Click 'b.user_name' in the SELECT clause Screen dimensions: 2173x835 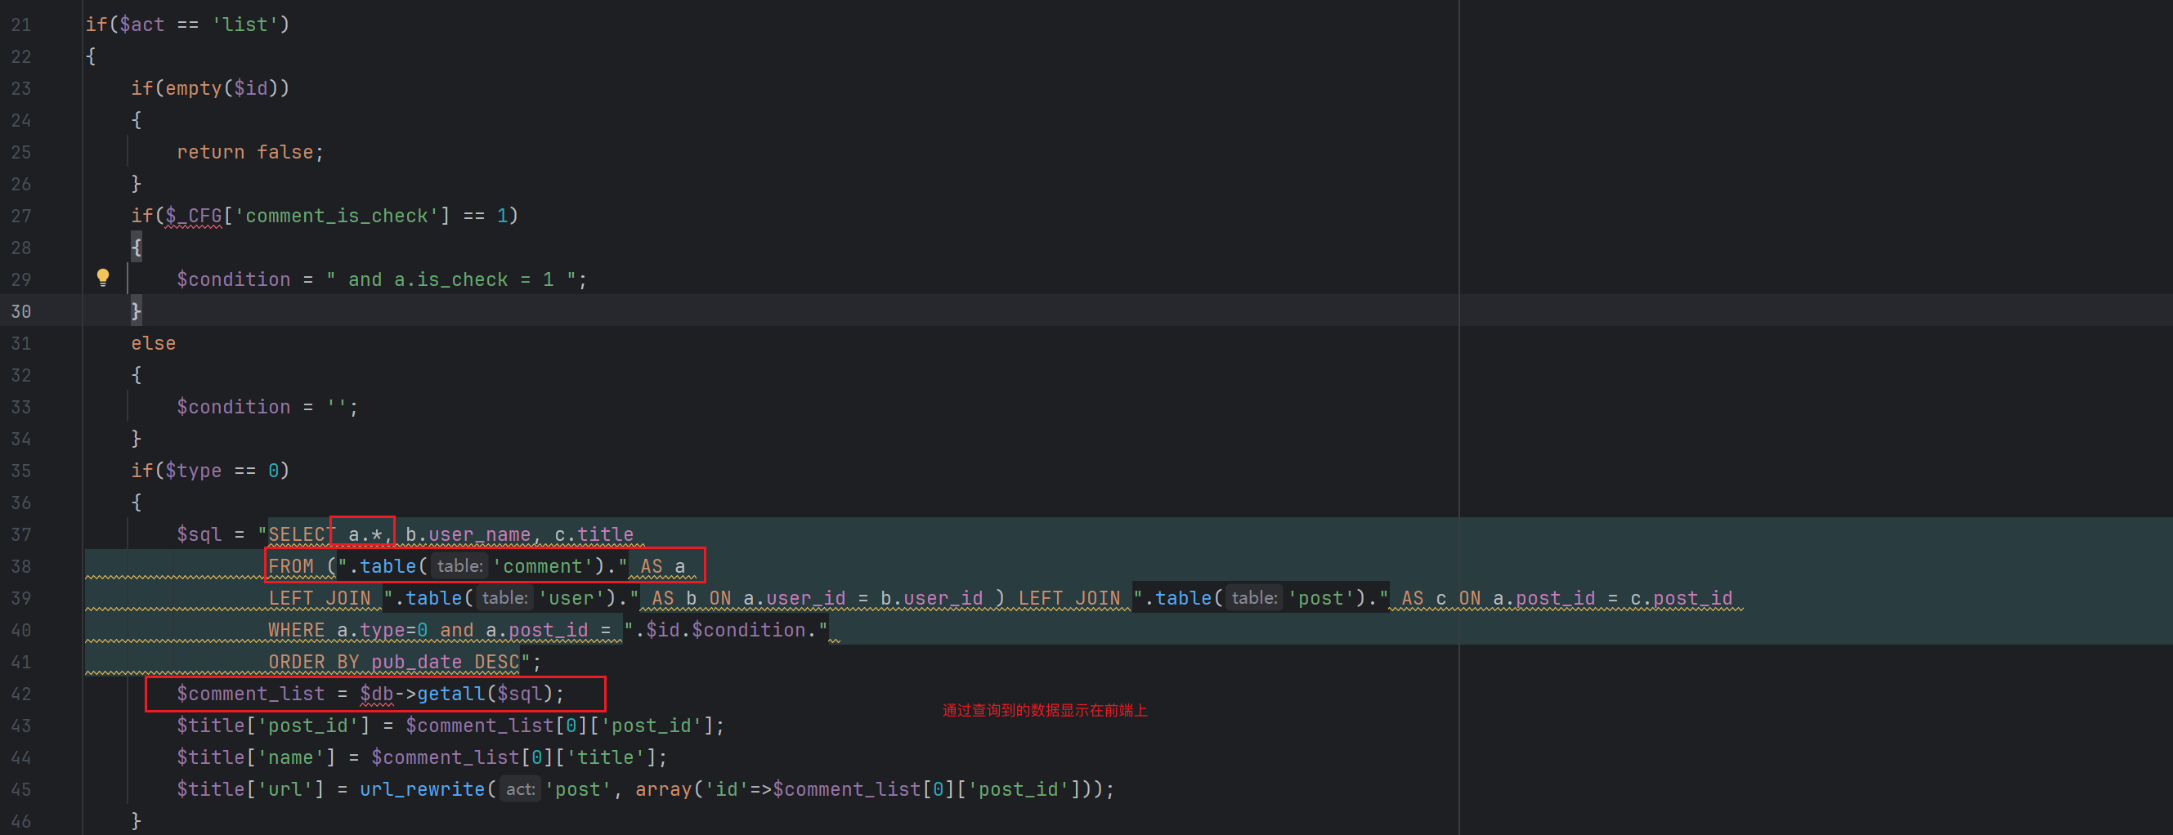coord(468,534)
